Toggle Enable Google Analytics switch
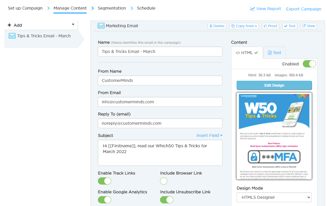 point(105,200)
